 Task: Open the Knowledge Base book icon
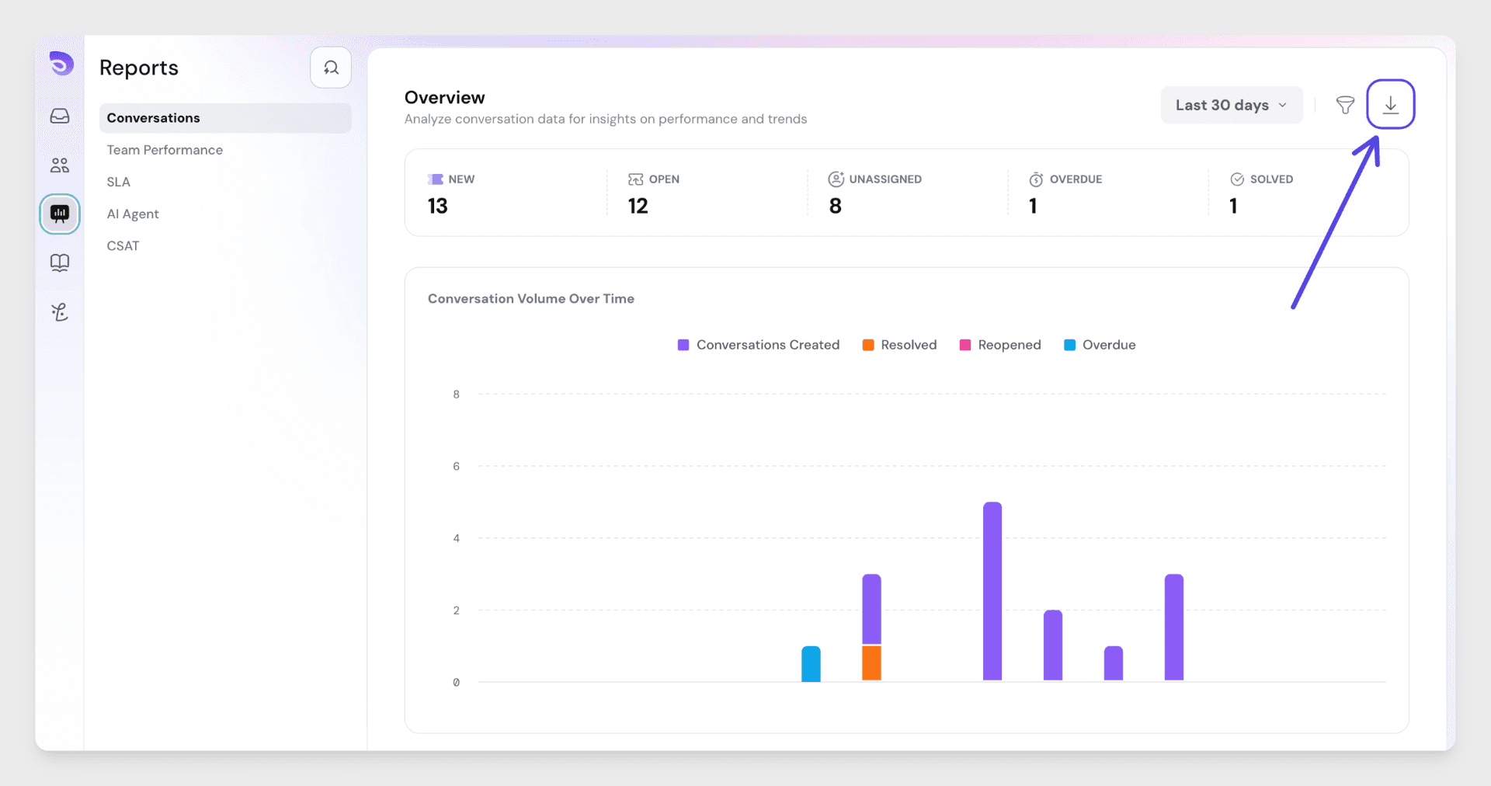coord(60,263)
